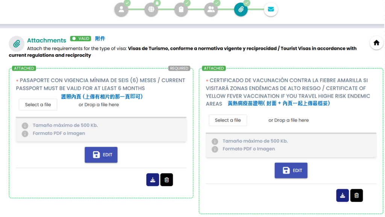Download the yellow fever certificate file
This screenshot has height=217, width=385.
point(343,196)
